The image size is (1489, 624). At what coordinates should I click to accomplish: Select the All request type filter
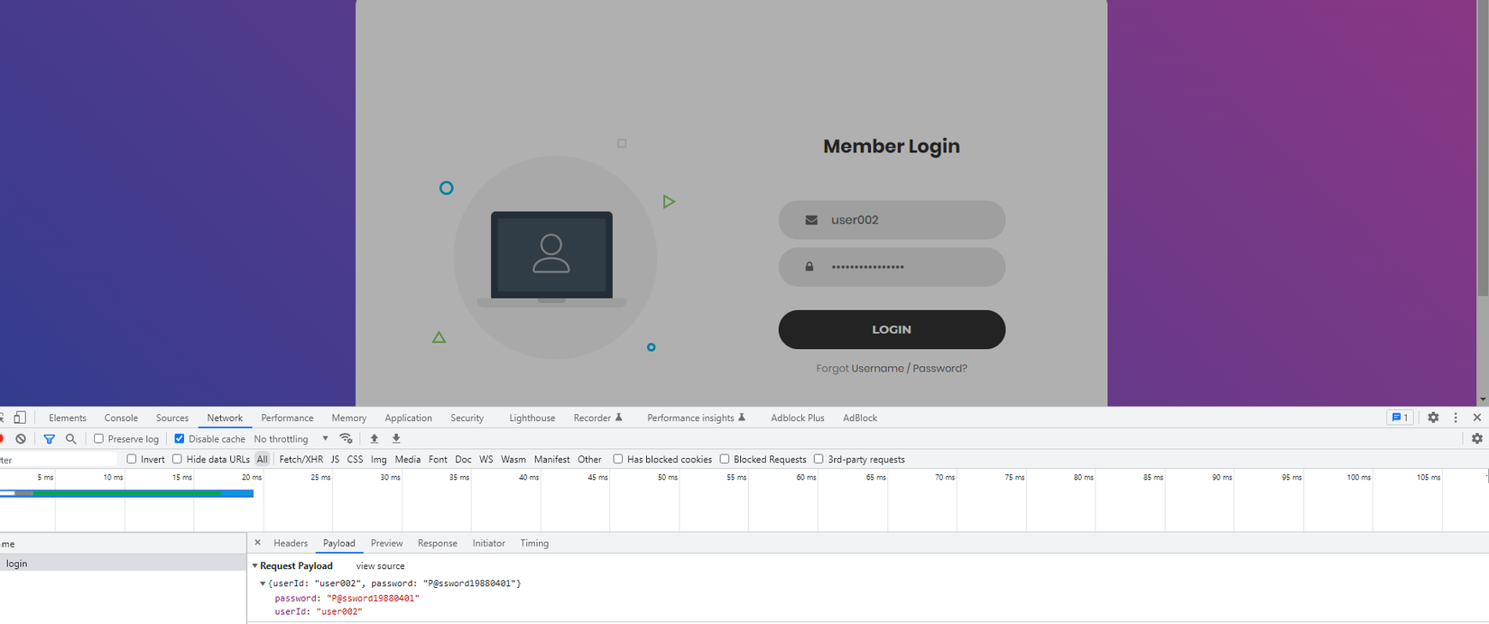click(x=263, y=459)
